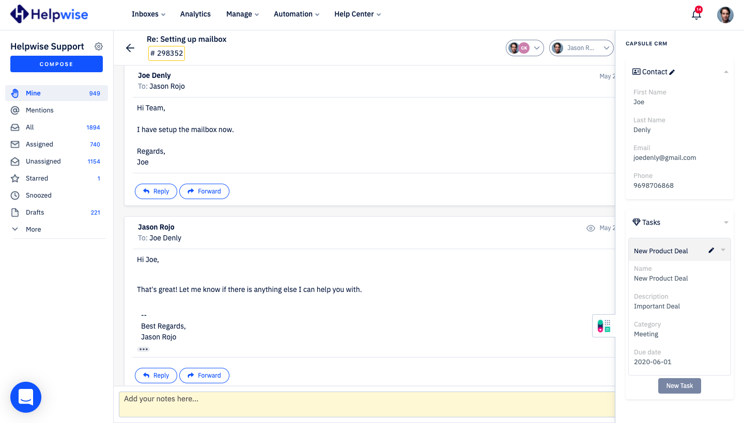Collapse the Contact section
The height and width of the screenshot is (423, 744).
pos(726,72)
